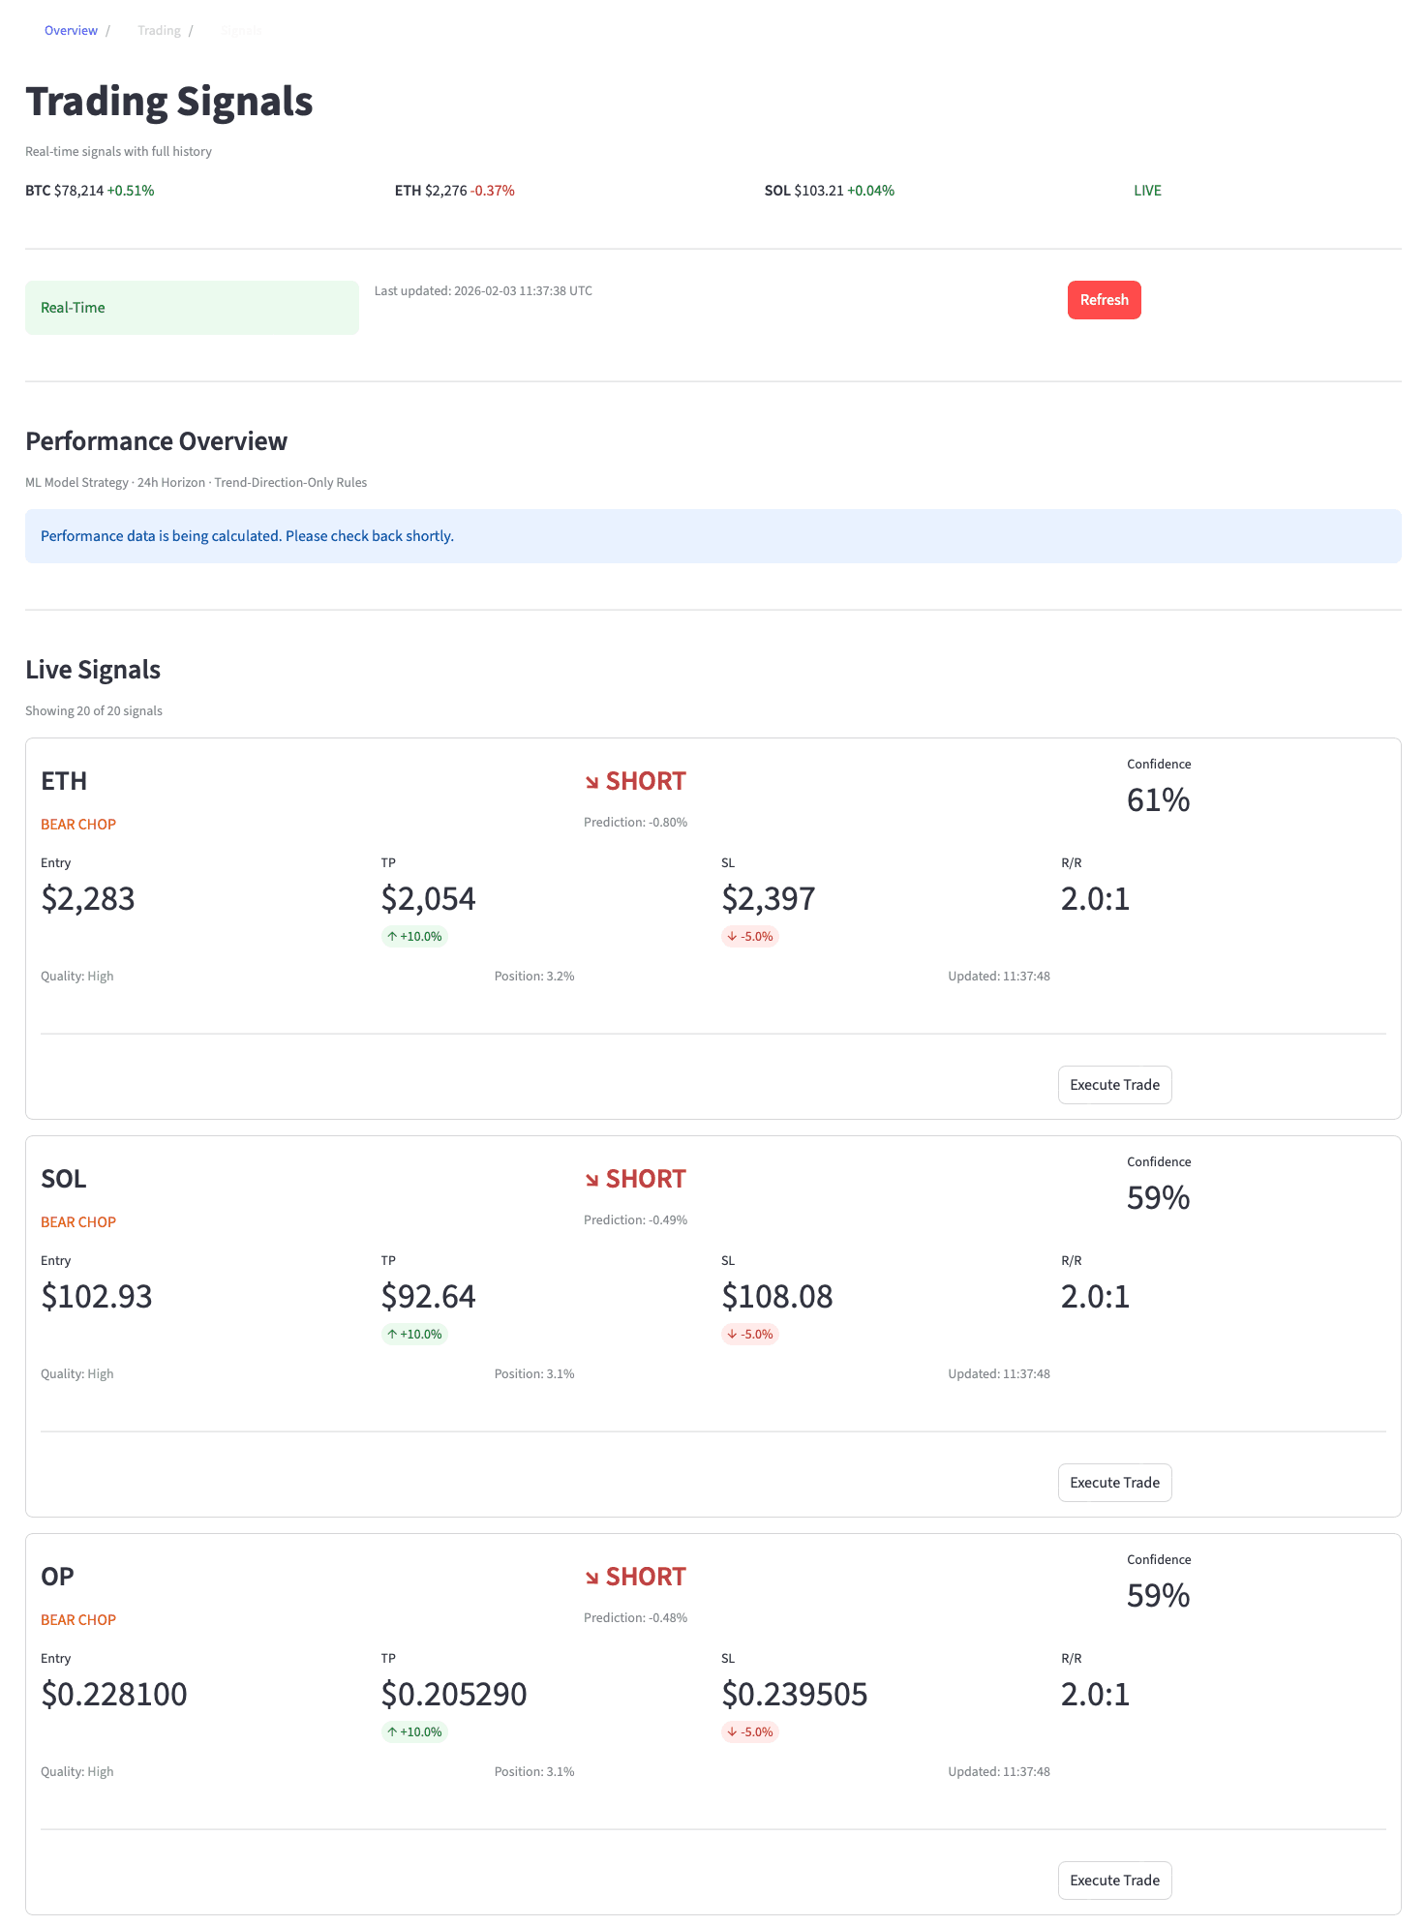The width and height of the screenshot is (1425, 1926).
Task: Click the down arrow in ETH's -5.0% SL badge
Action: 732,937
